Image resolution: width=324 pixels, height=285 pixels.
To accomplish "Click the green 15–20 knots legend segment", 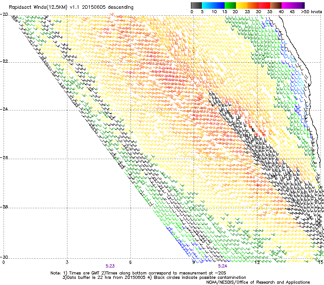I will coord(230,5).
